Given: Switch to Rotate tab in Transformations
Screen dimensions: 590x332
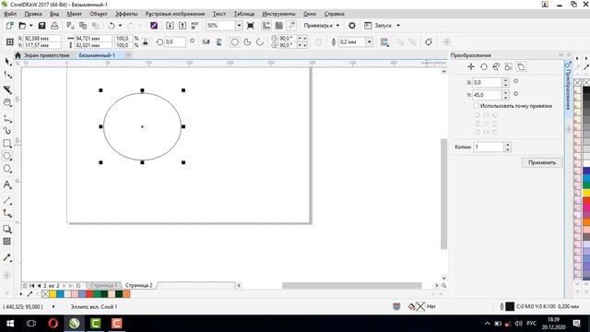Looking at the screenshot, I should point(483,67).
